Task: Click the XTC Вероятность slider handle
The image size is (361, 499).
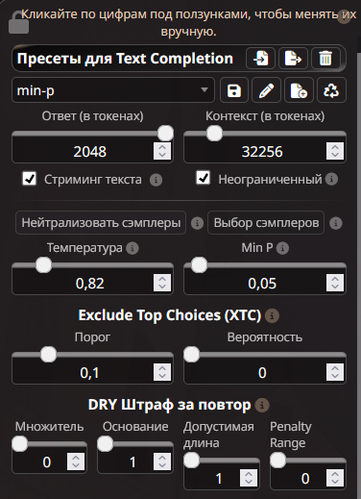Action: tap(192, 355)
